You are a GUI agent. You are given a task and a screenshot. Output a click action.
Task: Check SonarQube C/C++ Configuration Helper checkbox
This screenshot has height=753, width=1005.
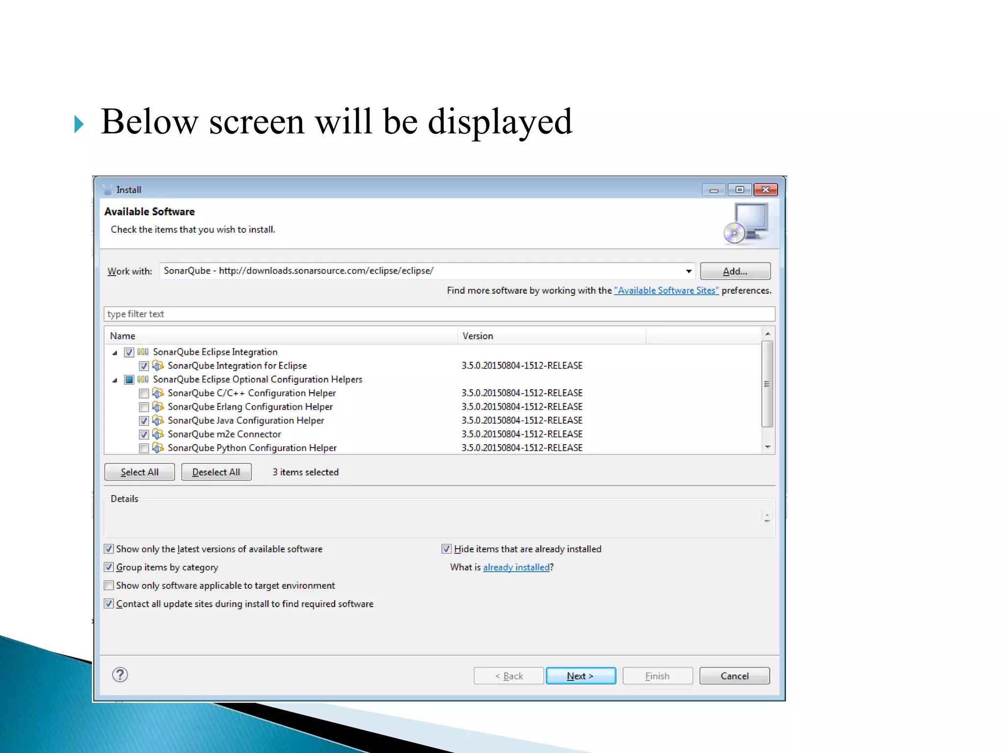coord(144,394)
